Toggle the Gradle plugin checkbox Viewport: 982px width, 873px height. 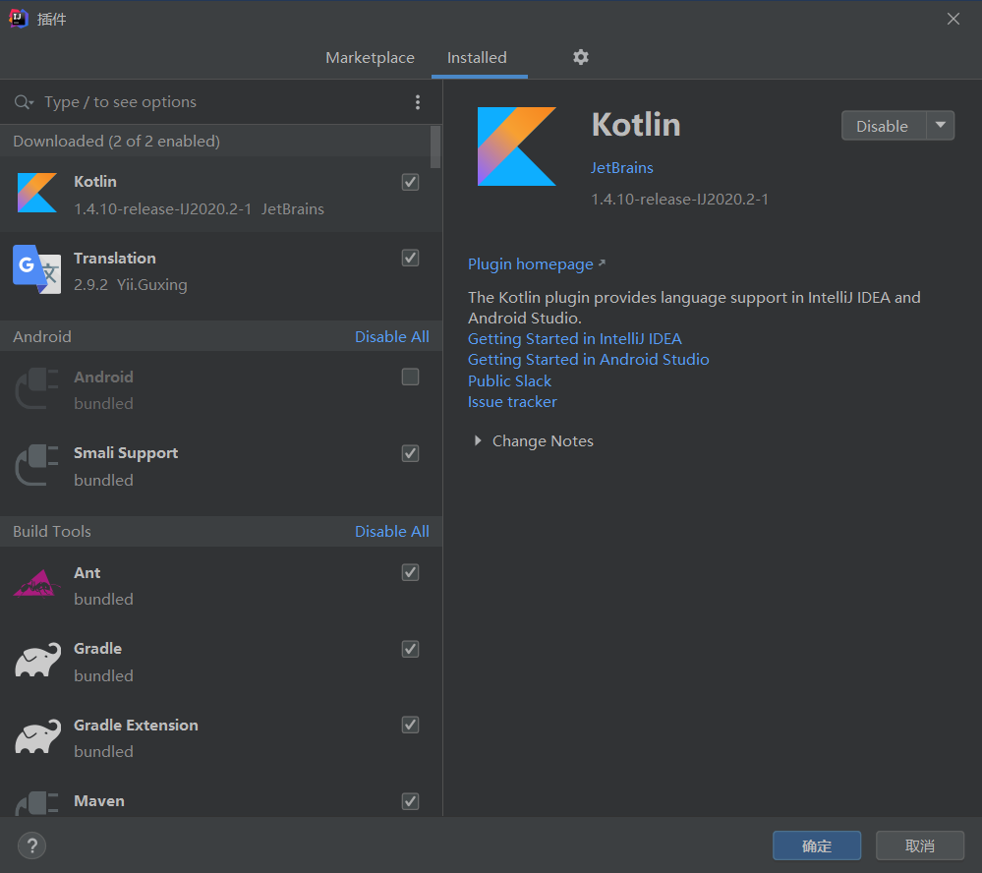tap(410, 649)
